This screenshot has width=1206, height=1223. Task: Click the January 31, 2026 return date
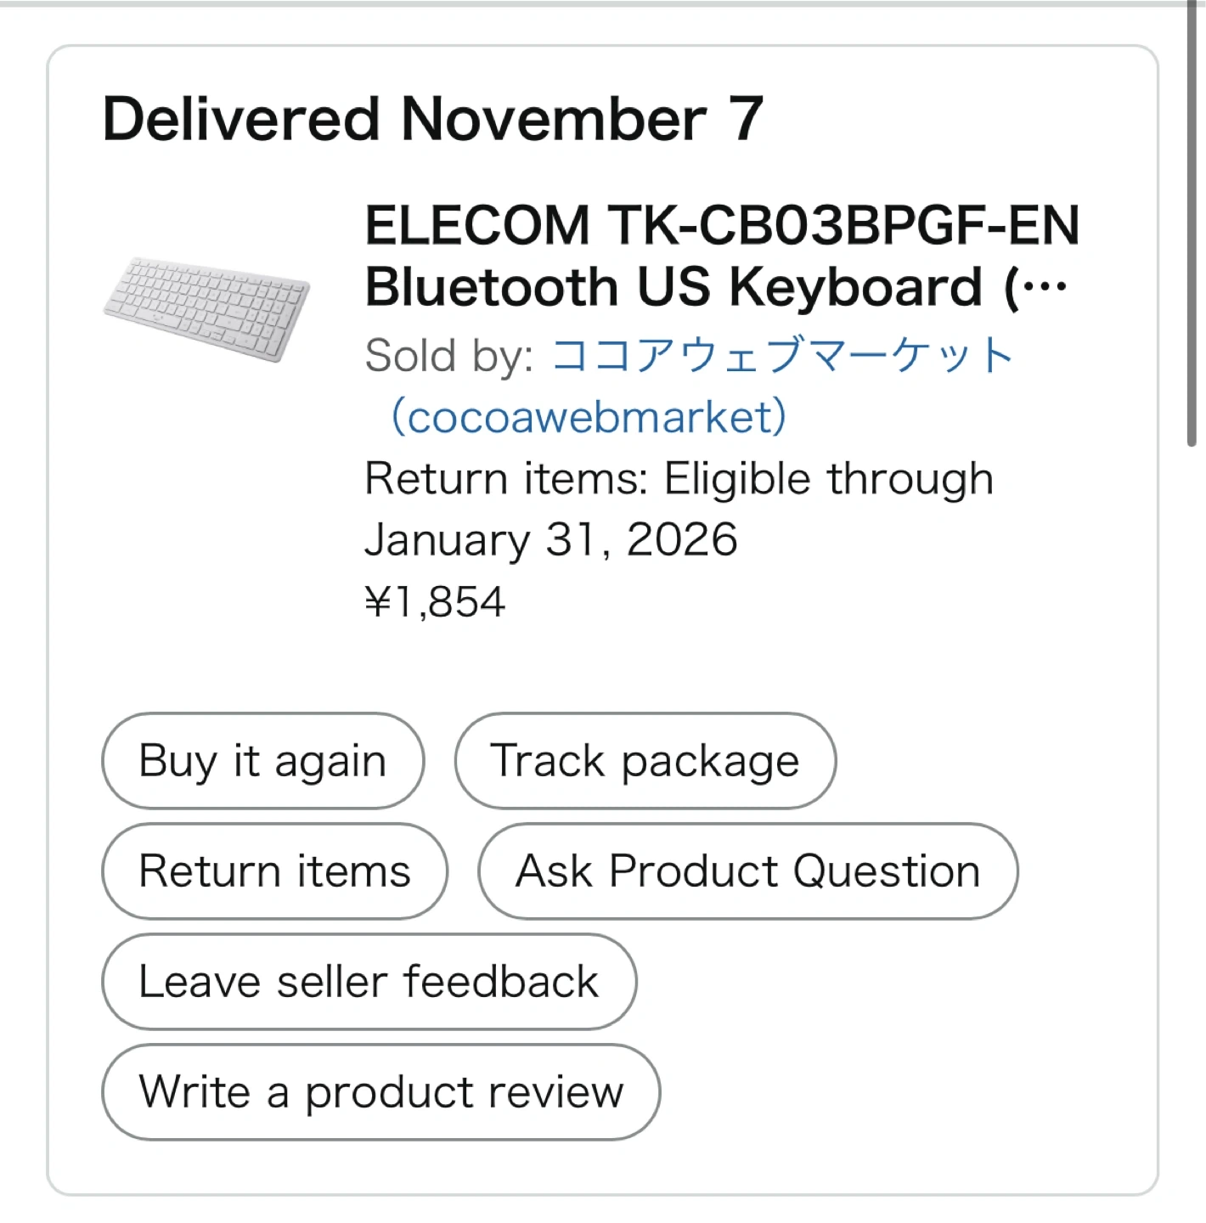(551, 540)
